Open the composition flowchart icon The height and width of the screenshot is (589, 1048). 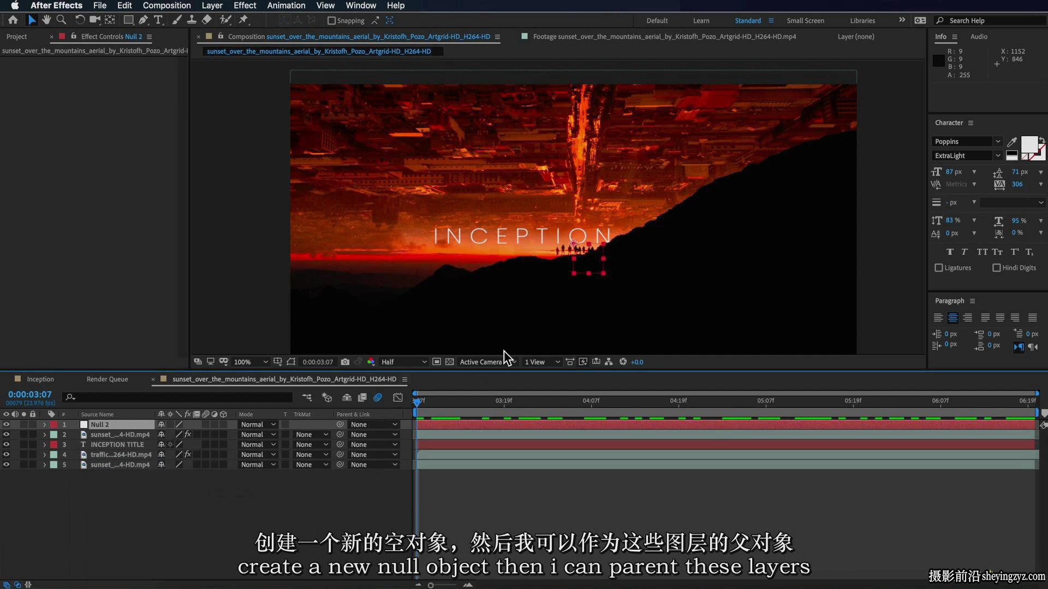[x=609, y=362]
